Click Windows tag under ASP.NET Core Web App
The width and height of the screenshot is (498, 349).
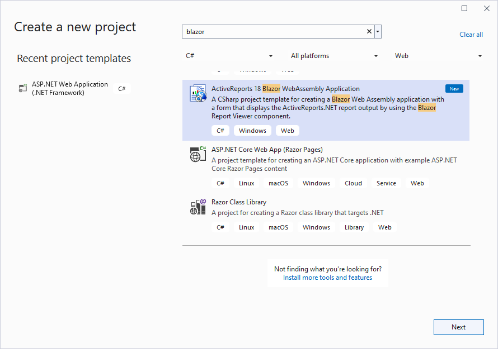(316, 183)
